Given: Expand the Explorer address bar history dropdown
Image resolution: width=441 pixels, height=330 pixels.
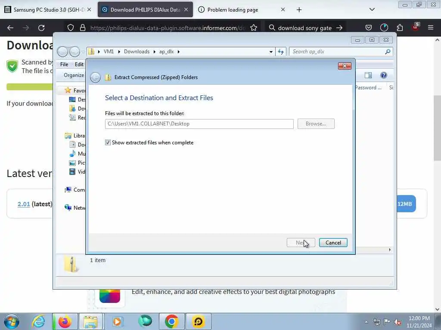Looking at the screenshot, I should pos(271,52).
